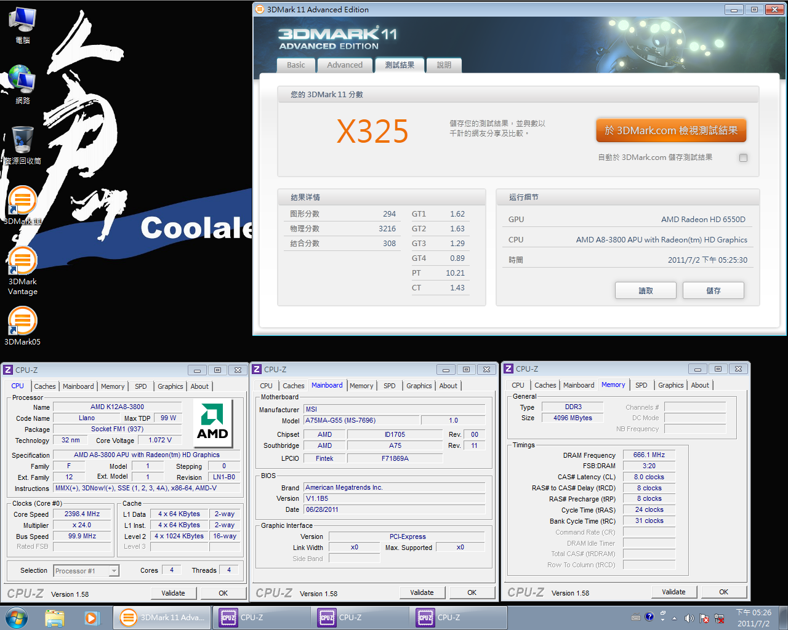The width and height of the screenshot is (788, 630).
Task: Click the 讀取 load button
Action: [x=646, y=290]
